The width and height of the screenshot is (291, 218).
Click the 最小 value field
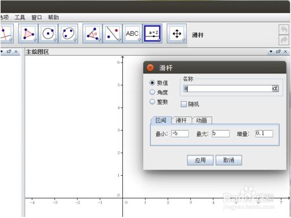point(180,134)
